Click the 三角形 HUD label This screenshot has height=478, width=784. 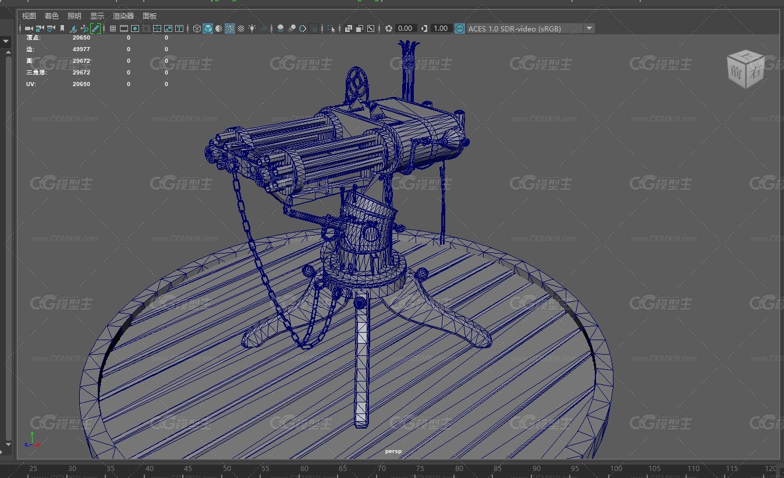pos(36,73)
